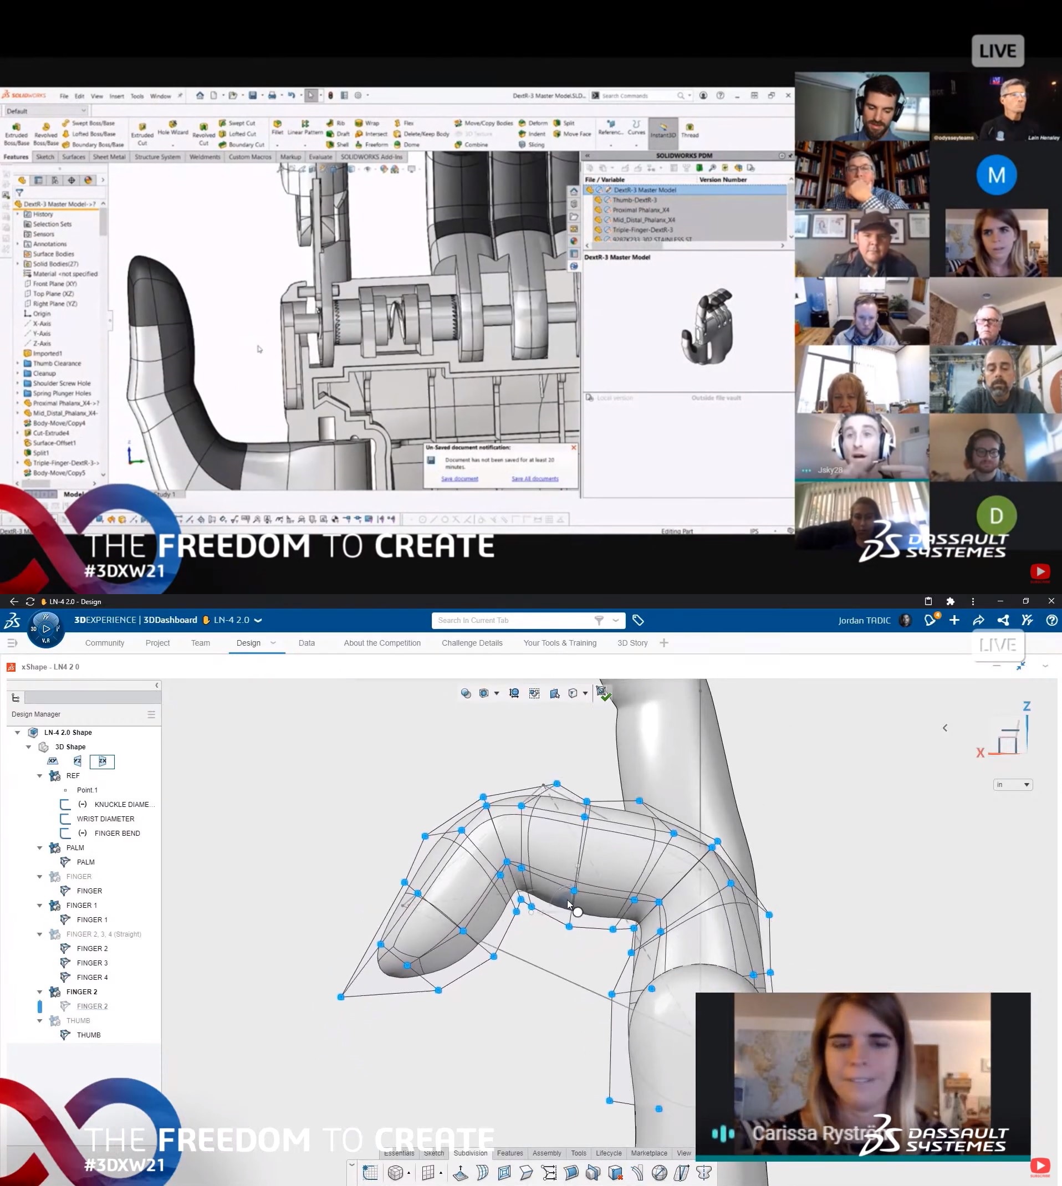1062x1186 pixels.
Task: Open the 'in' units dropdown
Action: coord(1013,785)
